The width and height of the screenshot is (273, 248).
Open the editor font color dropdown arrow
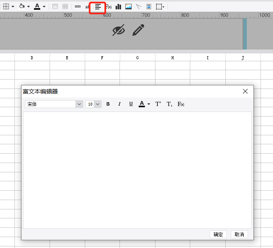coord(149,104)
